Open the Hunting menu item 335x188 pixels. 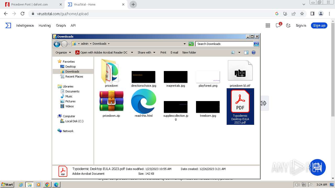45,25
